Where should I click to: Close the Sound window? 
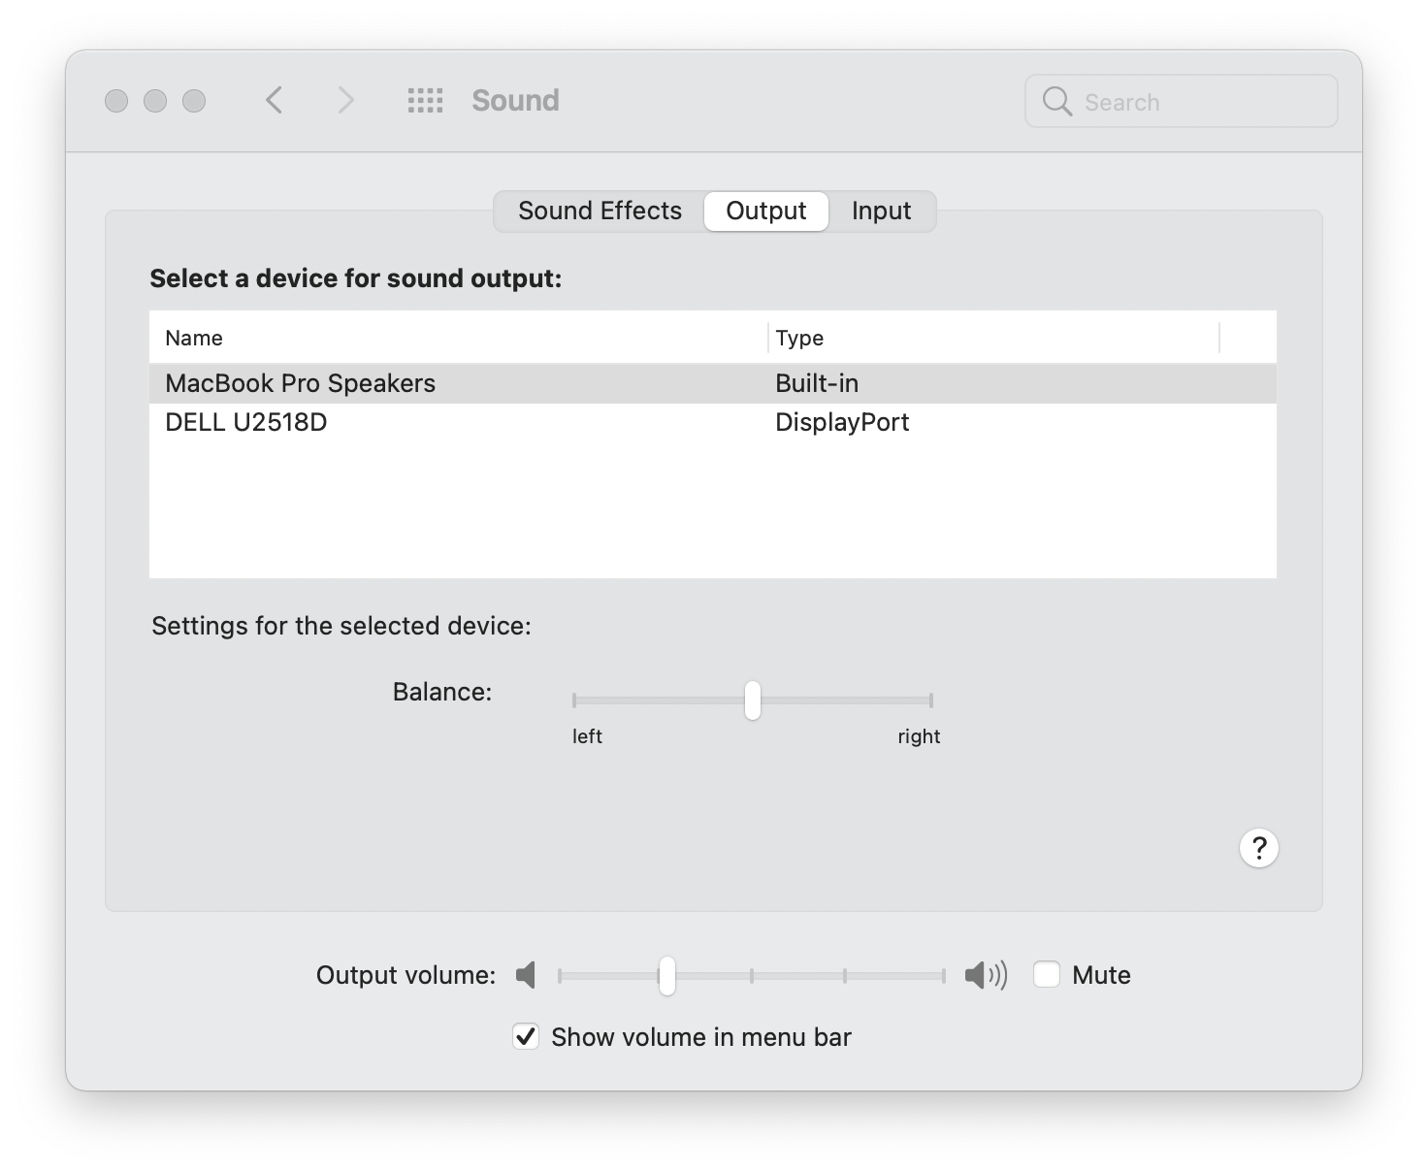click(x=116, y=101)
